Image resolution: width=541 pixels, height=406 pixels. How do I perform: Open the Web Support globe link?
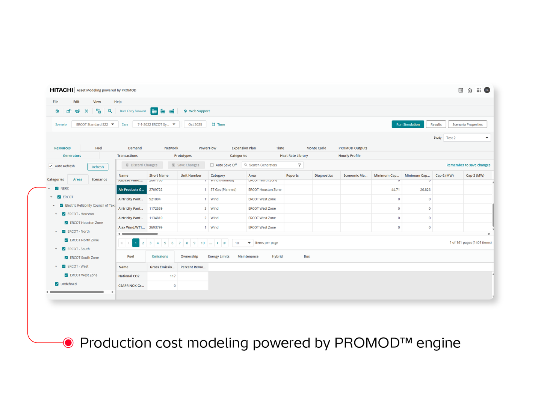(196, 111)
